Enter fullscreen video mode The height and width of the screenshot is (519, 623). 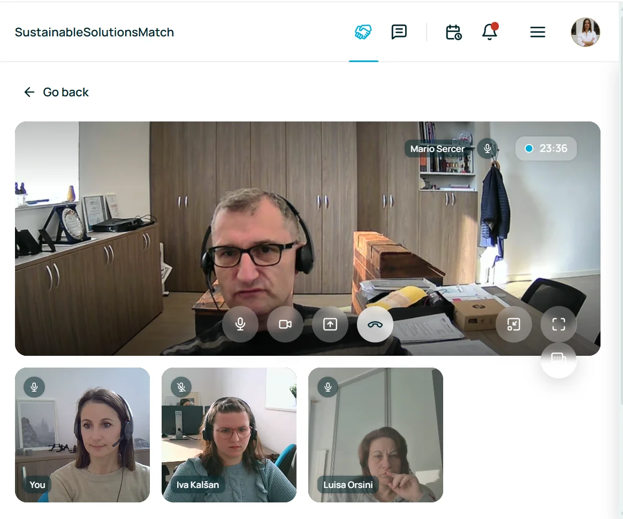click(x=559, y=324)
